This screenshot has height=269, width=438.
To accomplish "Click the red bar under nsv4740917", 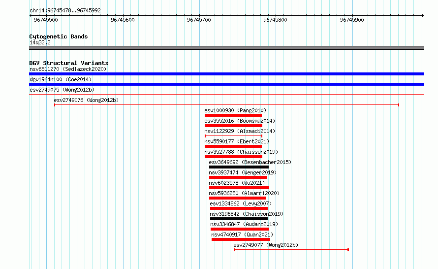I will [241, 239].
